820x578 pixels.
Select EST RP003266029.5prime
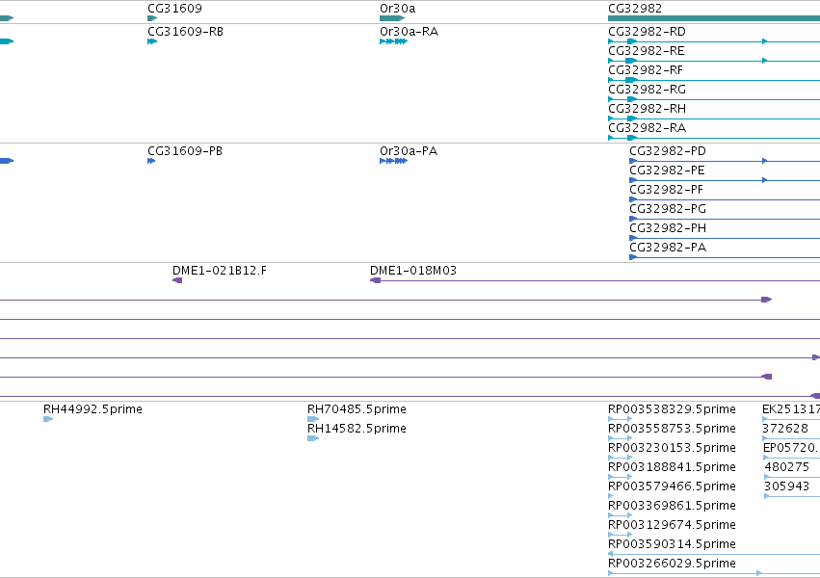coord(672,564)
